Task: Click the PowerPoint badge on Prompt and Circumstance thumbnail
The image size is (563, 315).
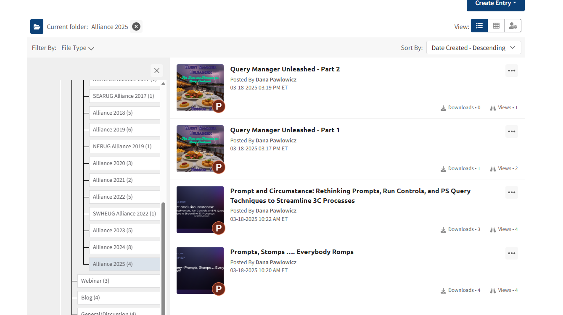Action: [218, 228]
